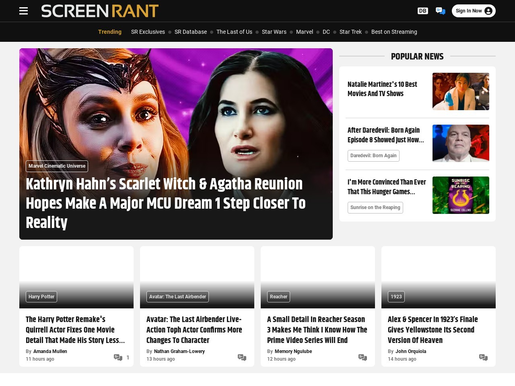The width and height of the screenshot is (515, 386).
Task: Click the Sunrise on the Reaping tag
Action: click(x=375, y=207)
